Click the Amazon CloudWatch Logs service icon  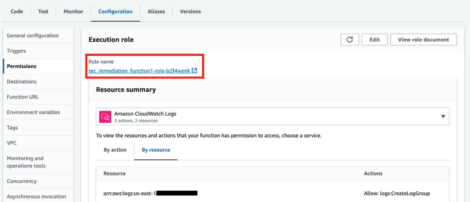pyautogui.click(x=106, y=116)
